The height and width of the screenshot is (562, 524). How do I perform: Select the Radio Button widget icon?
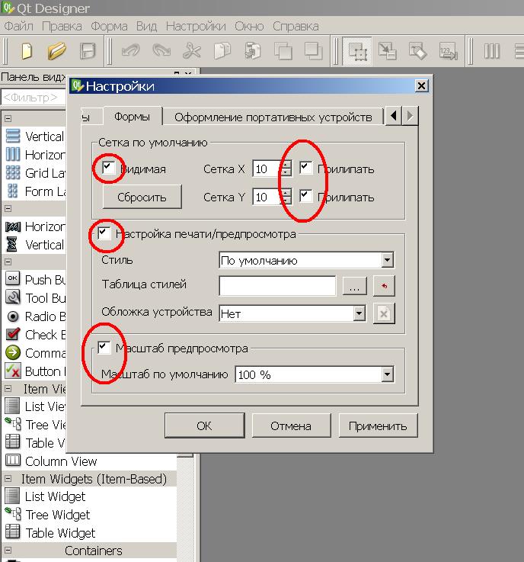click(x=13, y=316)
